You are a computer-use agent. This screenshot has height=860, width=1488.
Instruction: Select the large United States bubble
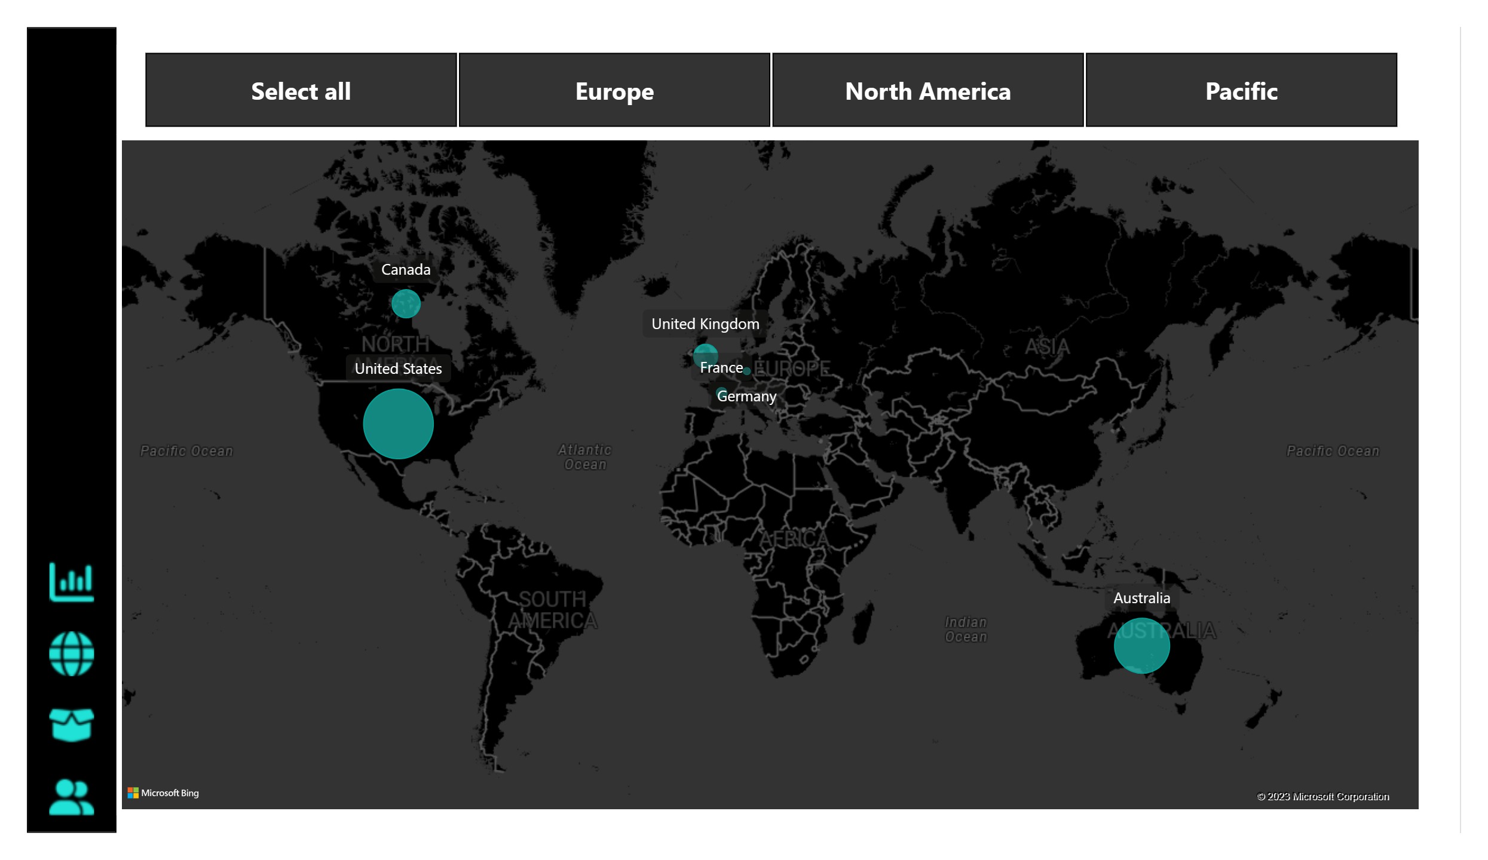point(397,424)
